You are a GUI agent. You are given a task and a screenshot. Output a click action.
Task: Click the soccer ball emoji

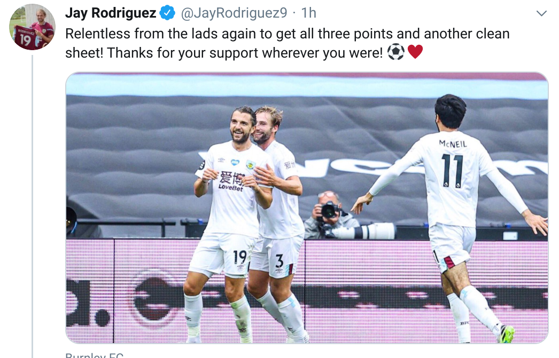click(x=396, y=52)
